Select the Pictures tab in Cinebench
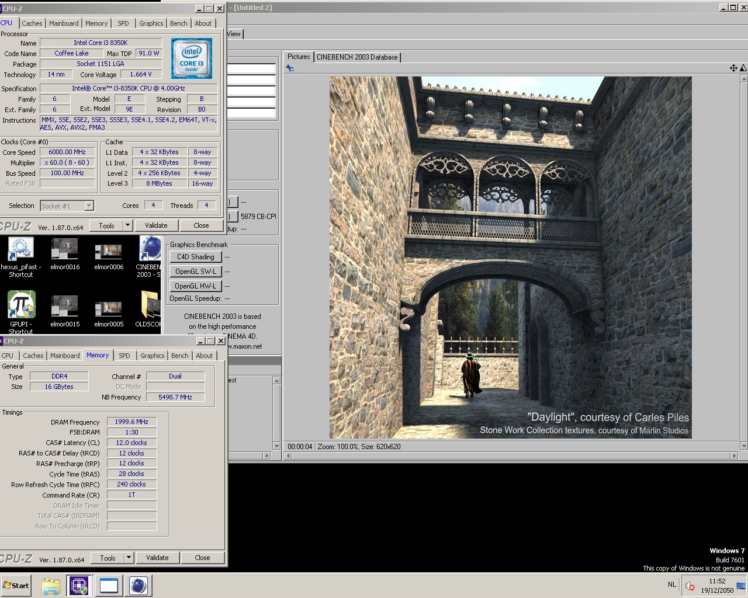This screenshot has height=598, width=748. [x=299, y=57]
